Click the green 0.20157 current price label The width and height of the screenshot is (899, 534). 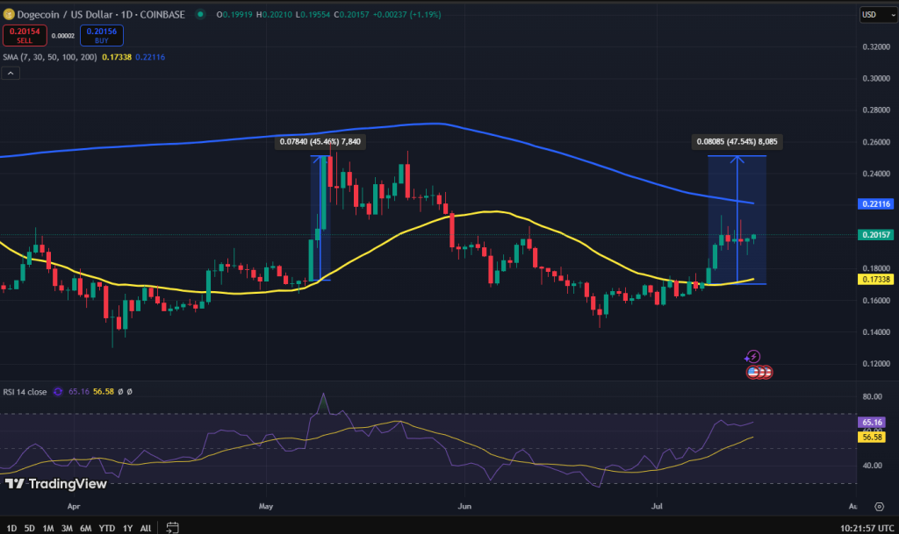[875, 235]
